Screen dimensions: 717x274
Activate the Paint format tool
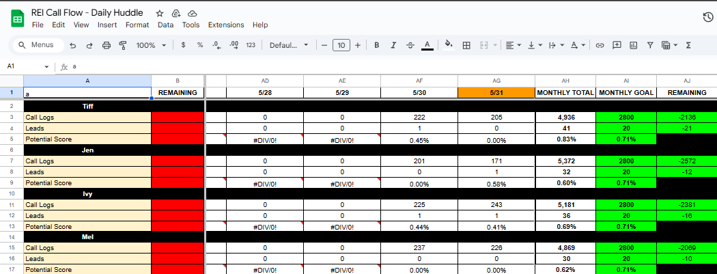click(x=122, y=45)
